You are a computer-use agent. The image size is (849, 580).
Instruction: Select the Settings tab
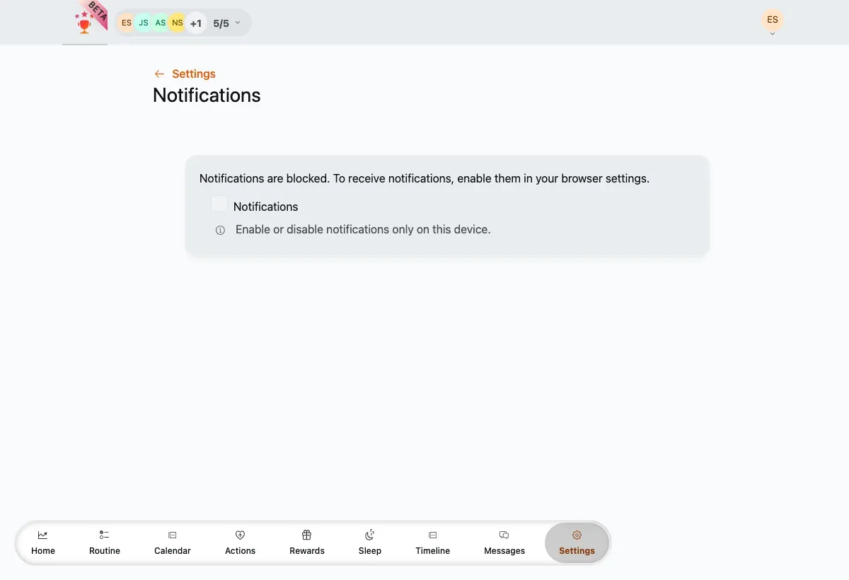(x=577, y=543)
